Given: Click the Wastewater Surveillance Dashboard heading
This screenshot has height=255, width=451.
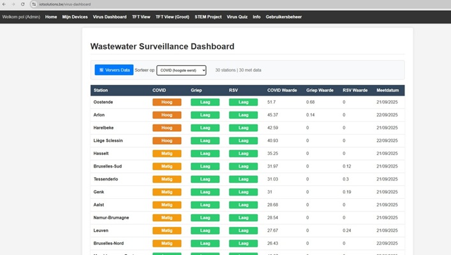Looking at the screenshot, I should pos(162,47).
